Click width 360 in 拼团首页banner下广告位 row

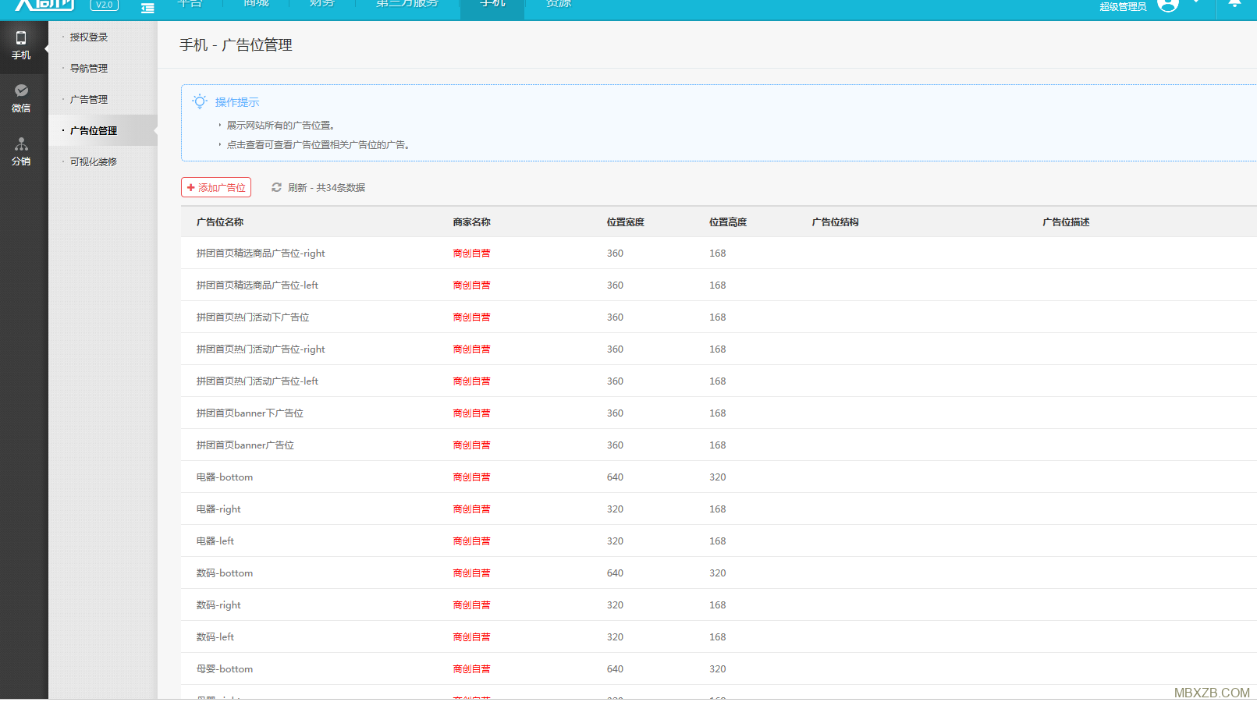click(615, 413)
